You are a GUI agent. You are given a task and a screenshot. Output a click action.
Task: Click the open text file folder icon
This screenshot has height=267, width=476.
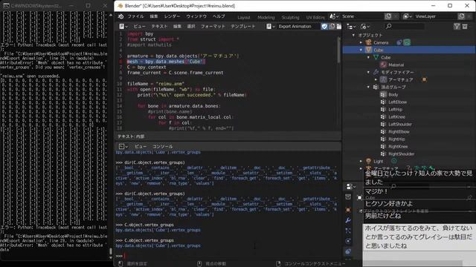tap(339, 27)
